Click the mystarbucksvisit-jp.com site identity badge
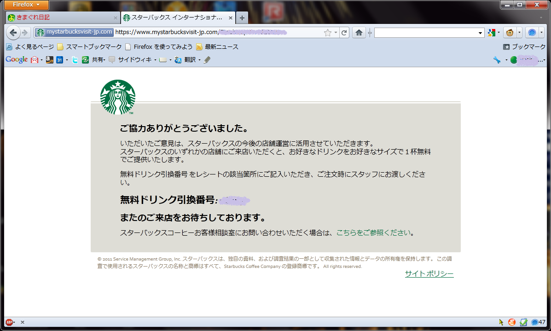Viewport: 551px width, 331px height. tap(75, 32)
